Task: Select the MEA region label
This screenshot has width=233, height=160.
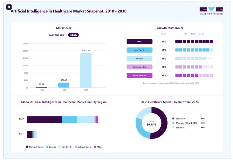Action: 140,42
